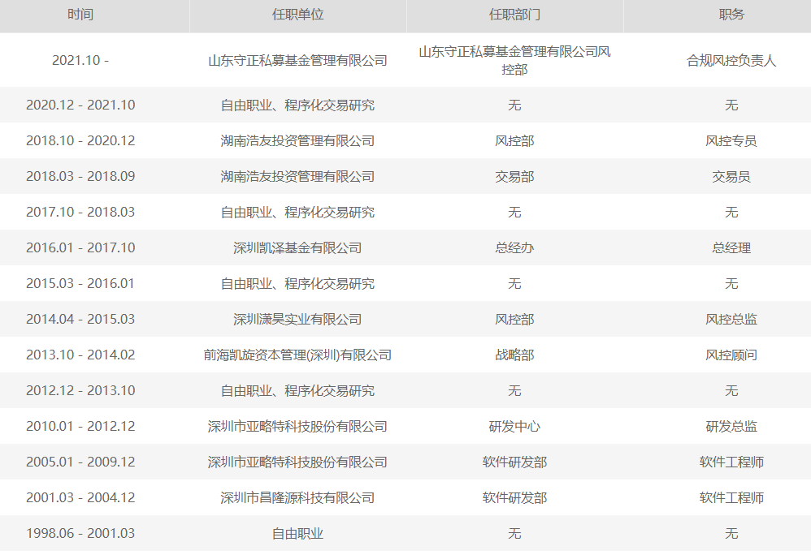
Task: Select the 总经理 position cell
Action: 731,247
